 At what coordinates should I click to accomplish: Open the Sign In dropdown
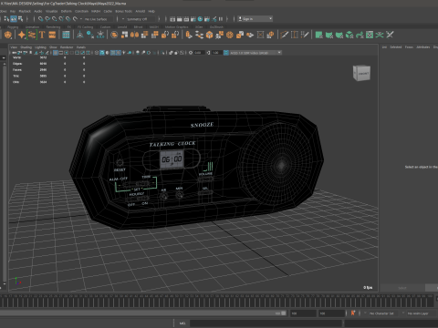[255, 19]
